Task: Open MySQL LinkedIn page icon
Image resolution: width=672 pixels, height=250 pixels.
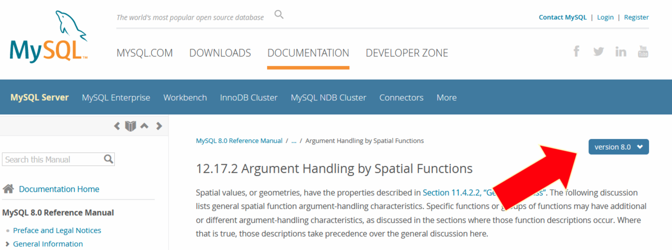Action: coord(620,52)
